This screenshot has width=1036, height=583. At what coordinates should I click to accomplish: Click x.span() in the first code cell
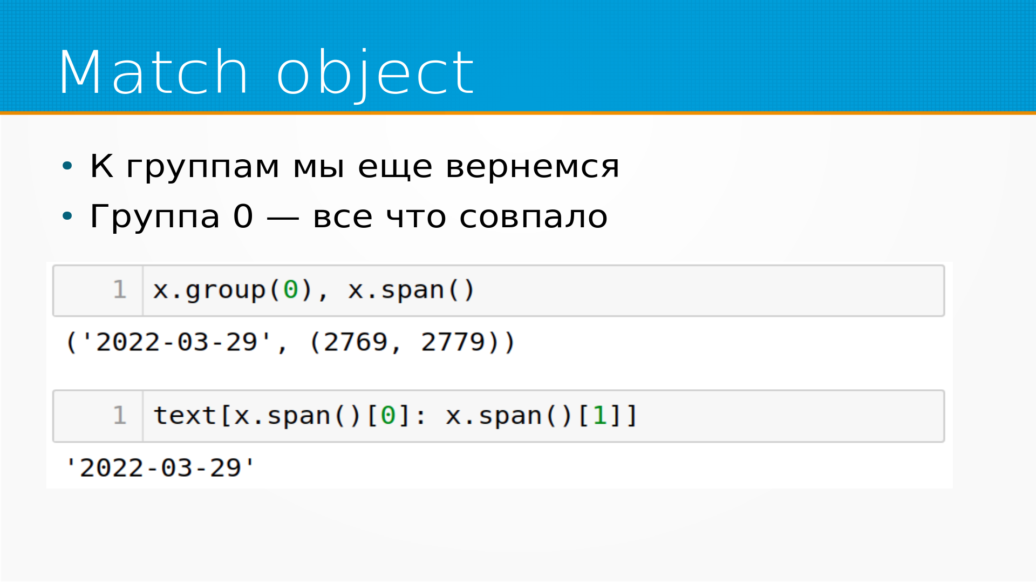(x=411, y=290)
